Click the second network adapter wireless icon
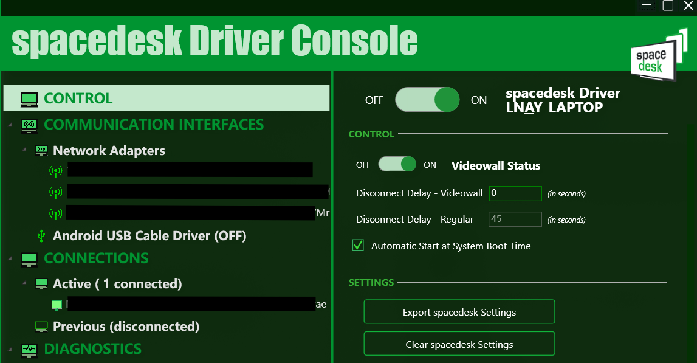 click(x=55, y=192)
